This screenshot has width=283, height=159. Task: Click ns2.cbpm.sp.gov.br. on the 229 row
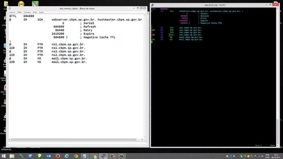(68, 55)
